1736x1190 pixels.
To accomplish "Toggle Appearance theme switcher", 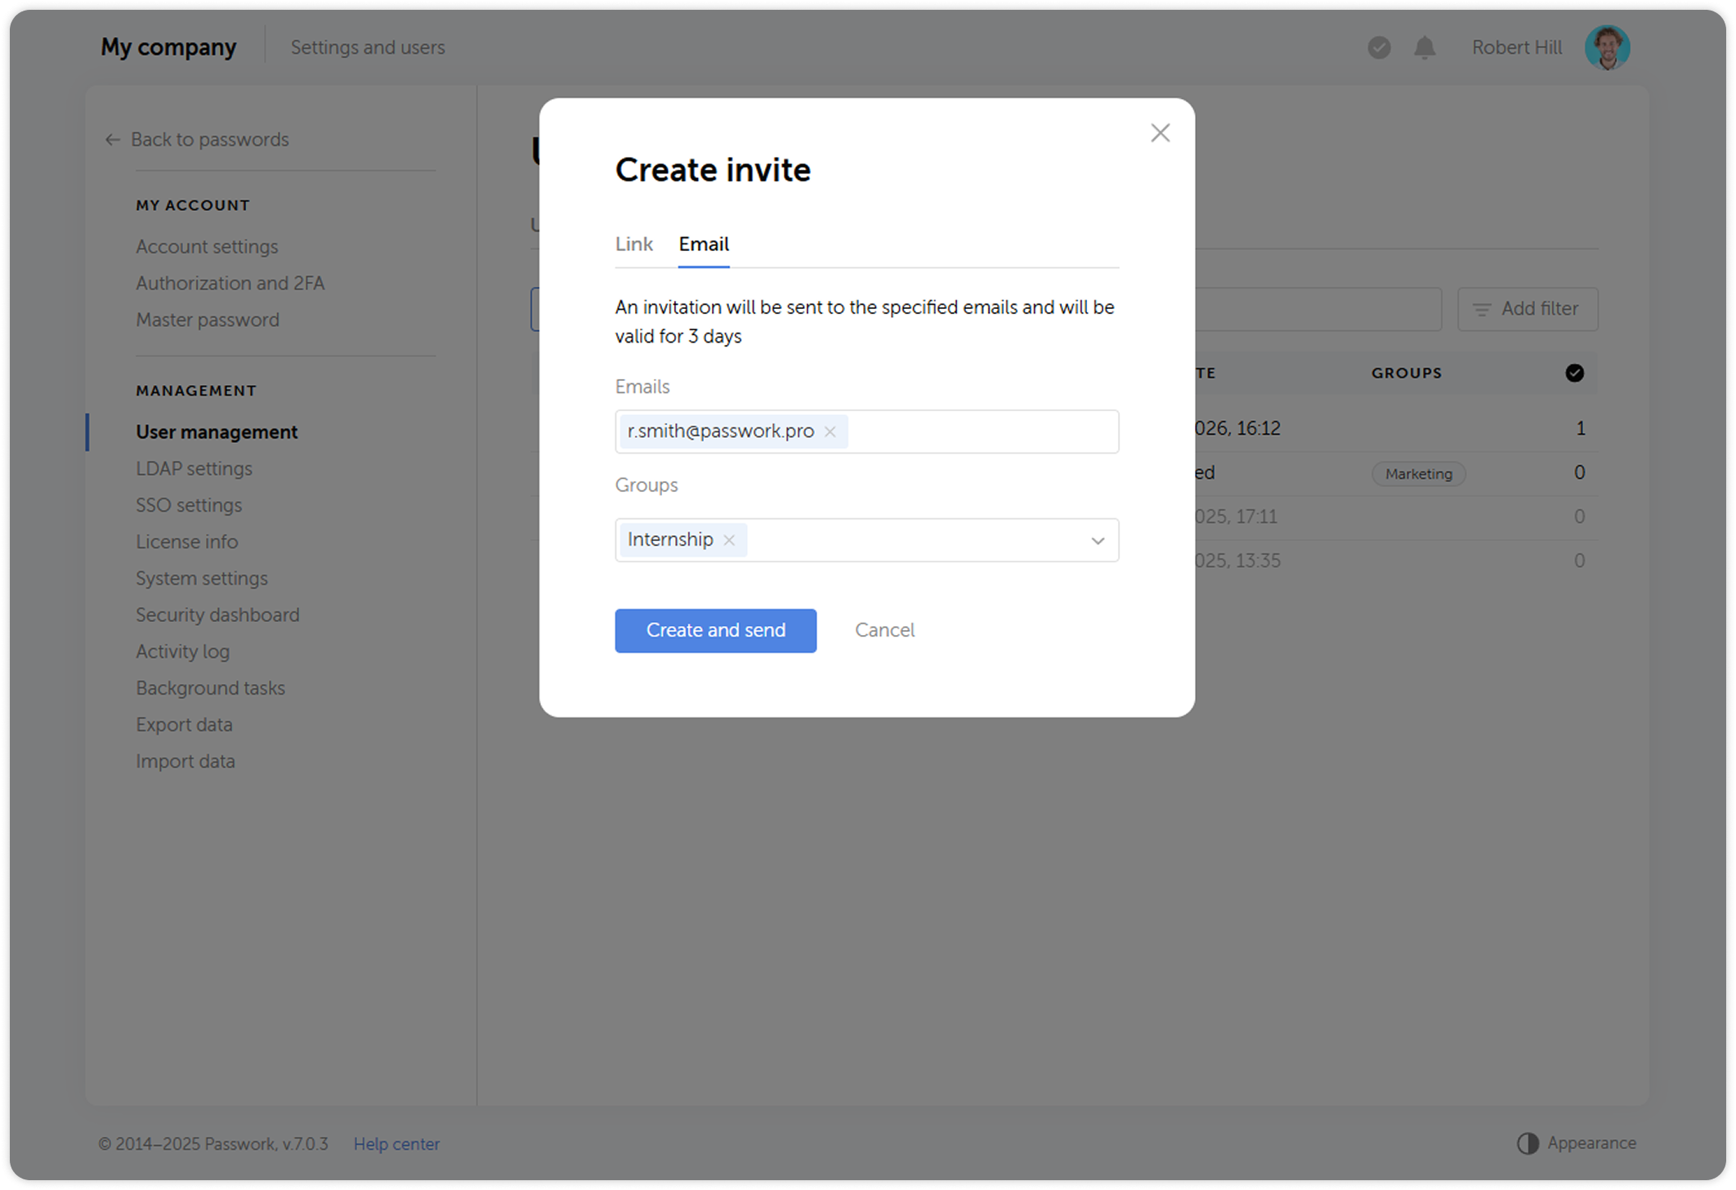I will click(1577, 1143).
